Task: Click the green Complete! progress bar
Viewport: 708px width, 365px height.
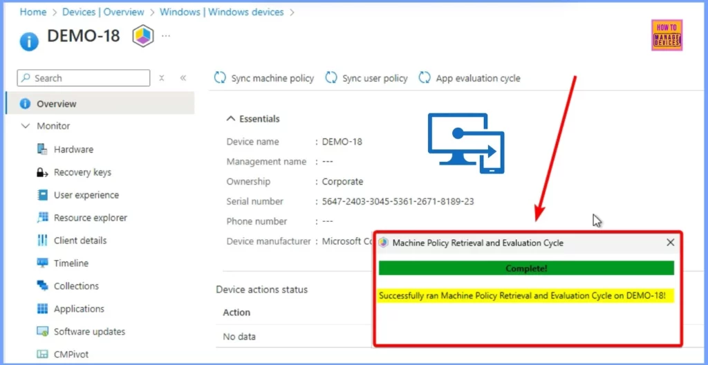Action: click(526, 268)
